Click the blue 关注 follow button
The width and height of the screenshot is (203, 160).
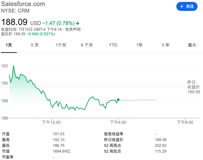point(187,6)
